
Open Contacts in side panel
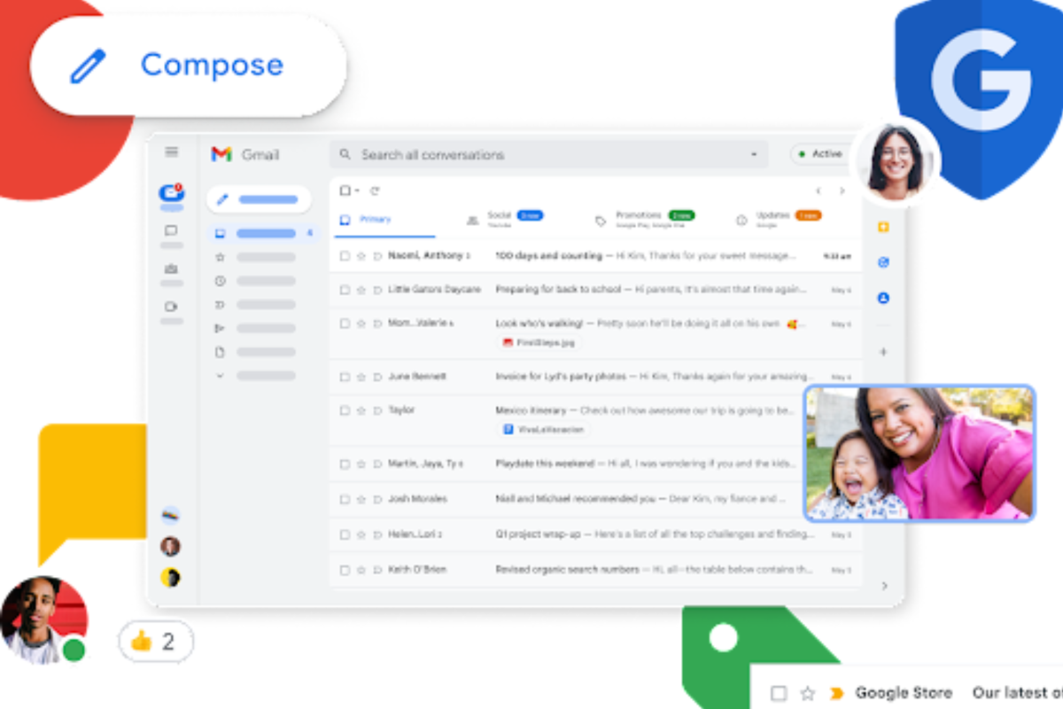pyautogui.click(x=883, y=299)
